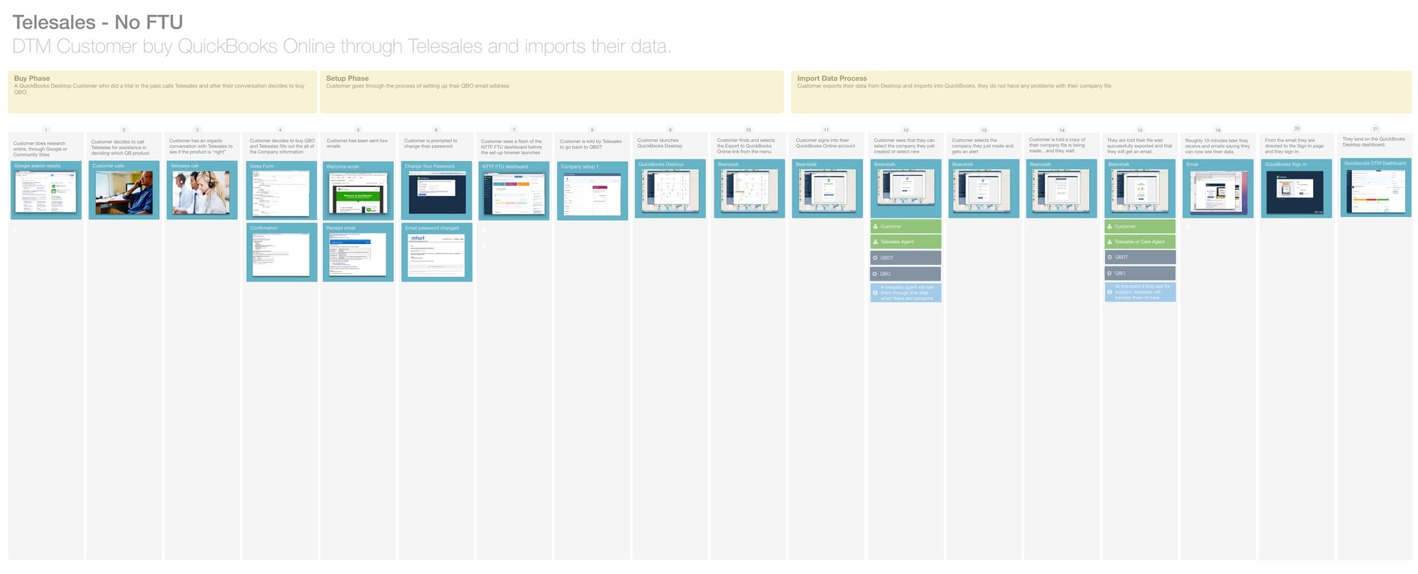Screen dimensions: 1418x574
Task: Open the Sales Form thumbnail
Action: 282,193
